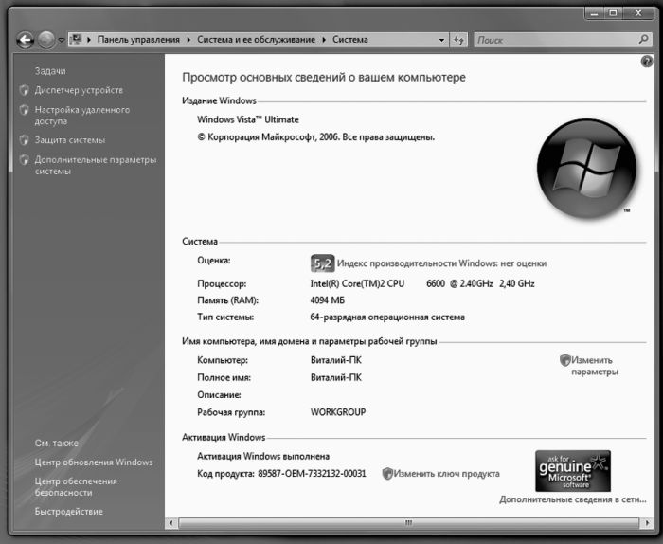Click the Genuine Microsoft software logo

tap(572, 470)
